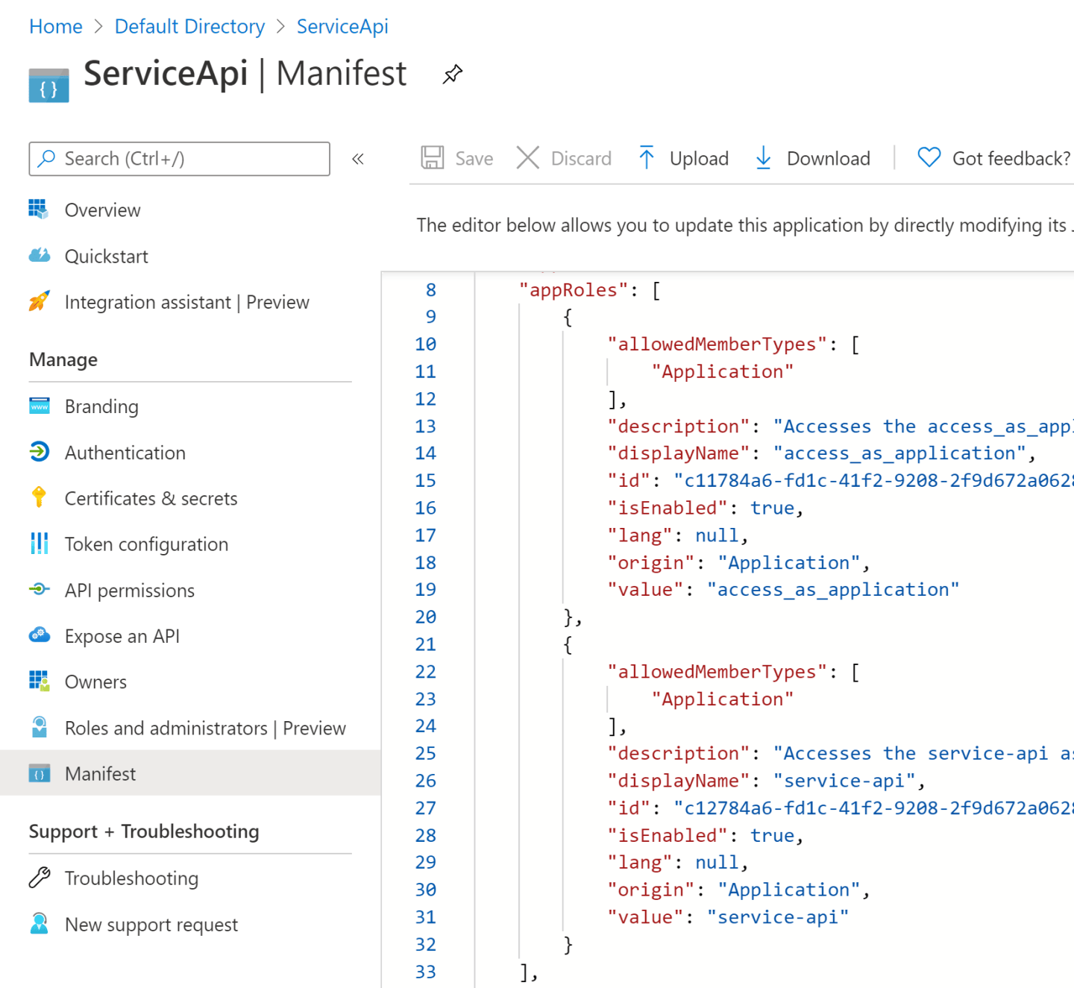Image resolution: width=1074 pixels, height=988 pixels.
Task: Click the Token configuration bars icon
Action: coord(39,544)
